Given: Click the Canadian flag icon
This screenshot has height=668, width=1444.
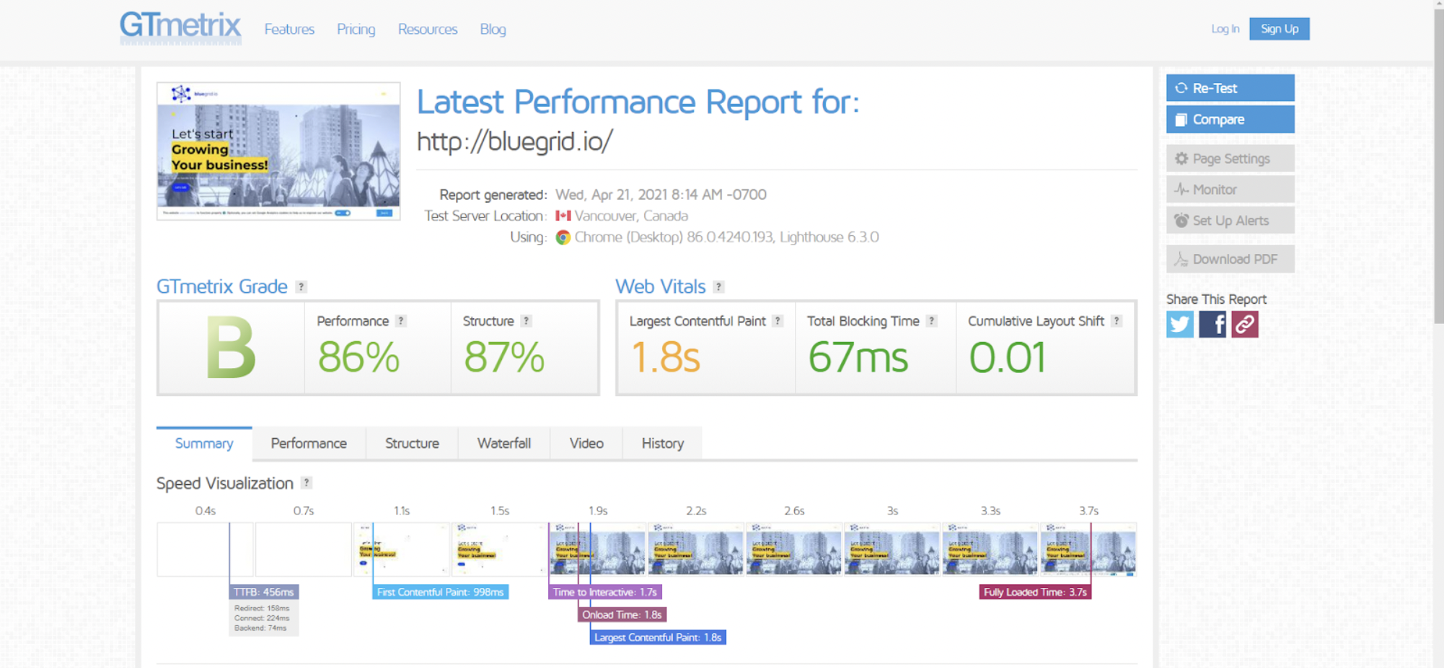Looking at the screenshot, I should point(563,216).
